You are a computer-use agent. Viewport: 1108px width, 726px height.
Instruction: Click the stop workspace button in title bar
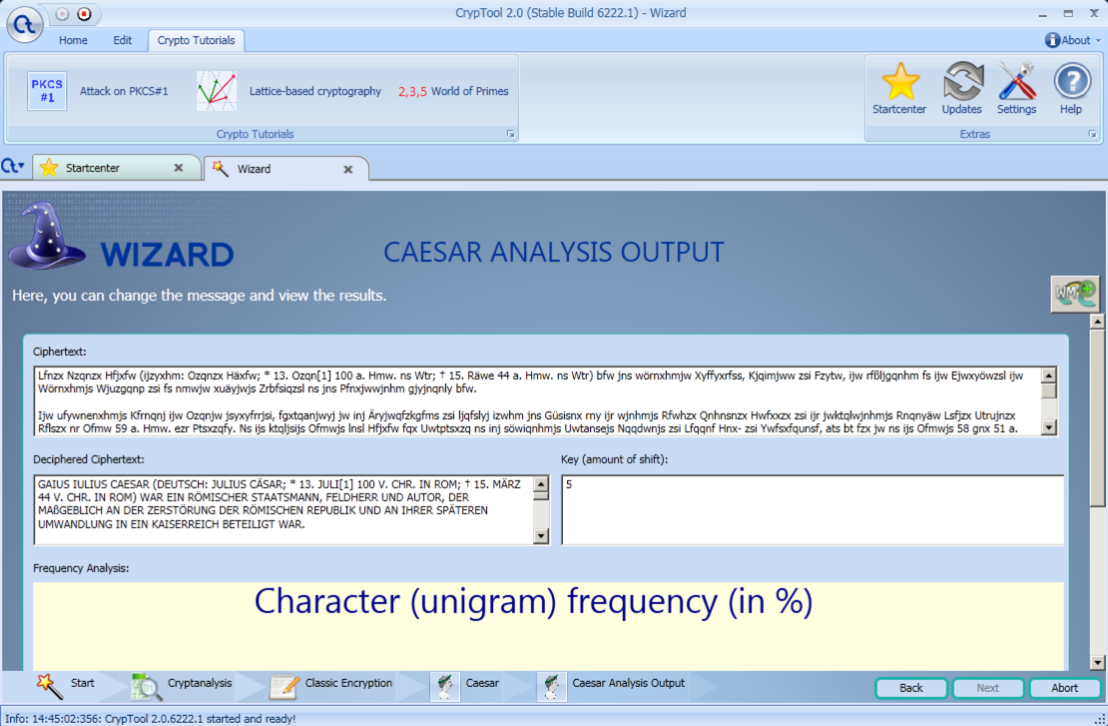(84, 13)
